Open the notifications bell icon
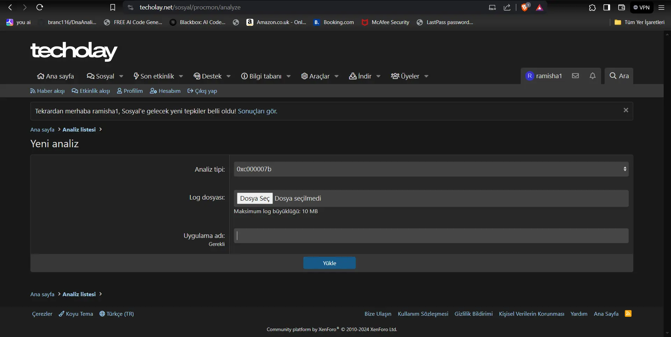The image size is (671, 337). click(x=592, y=76)
